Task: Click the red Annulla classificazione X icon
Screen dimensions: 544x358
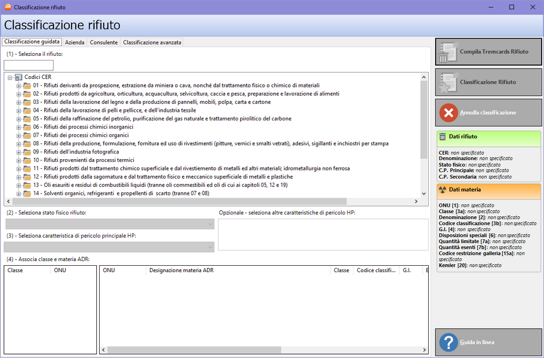Action: [448, 112]
